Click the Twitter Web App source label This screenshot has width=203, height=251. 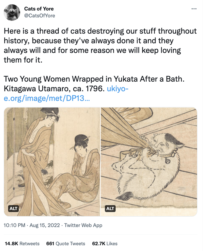point(83,225)
